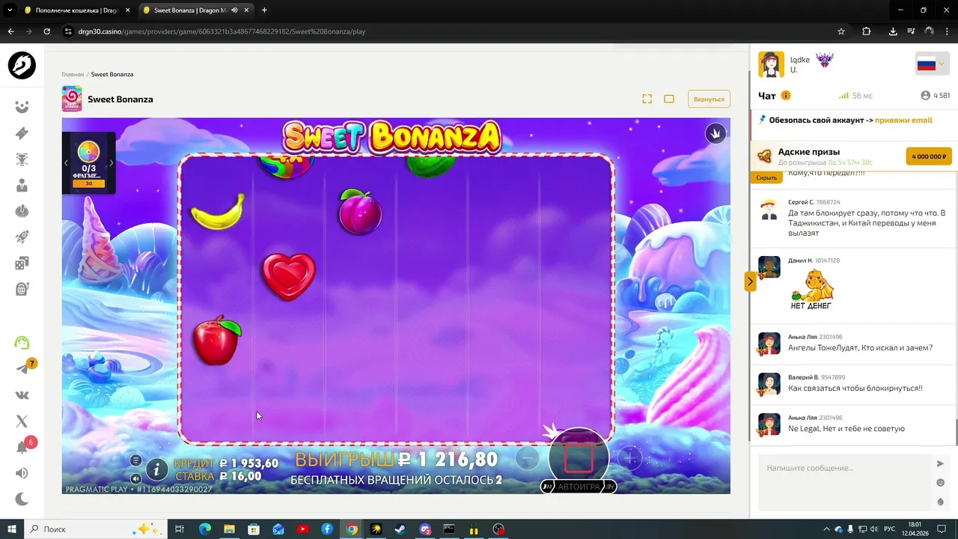Go to previous wheel fragment widget slide
This screenshot has width=958, height=539.
pos(66,162)
